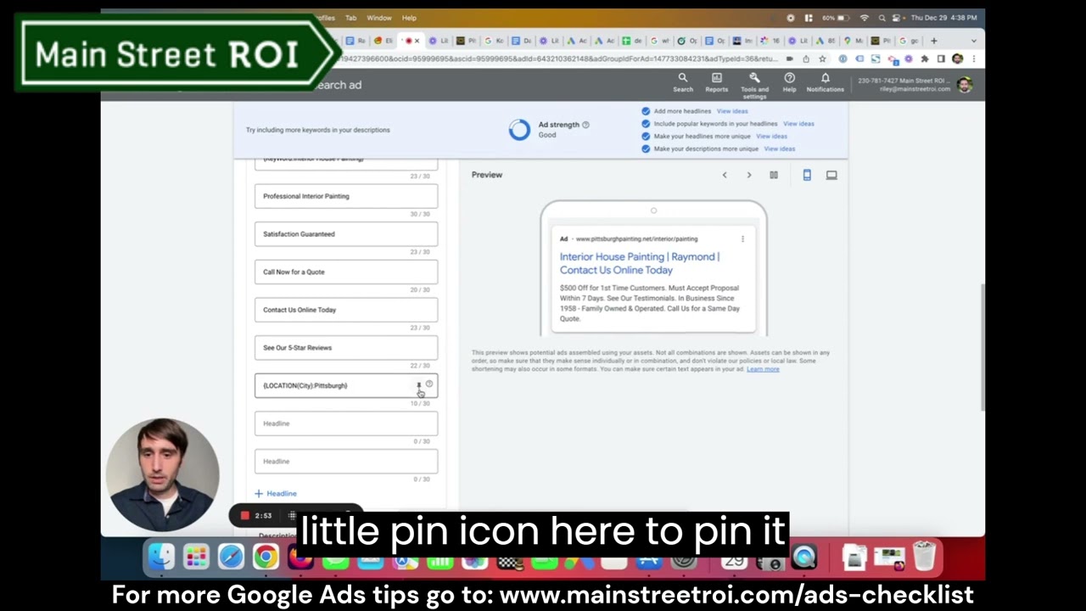Close the active Chrome tab
The height and width of the screenshot is (611, 1086).
[x=417, y=41]
